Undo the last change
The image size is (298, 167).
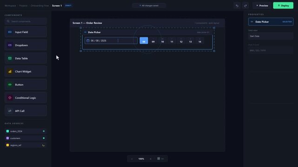(237, 6)
